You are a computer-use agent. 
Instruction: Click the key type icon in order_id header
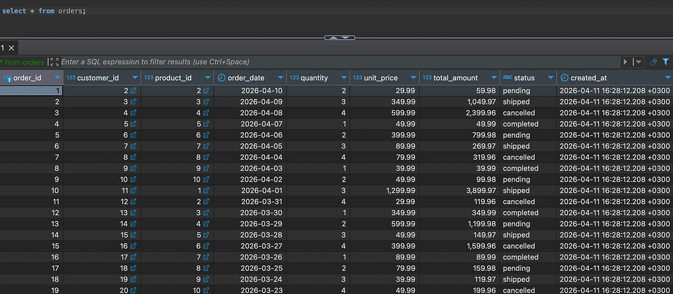(7, 78)
